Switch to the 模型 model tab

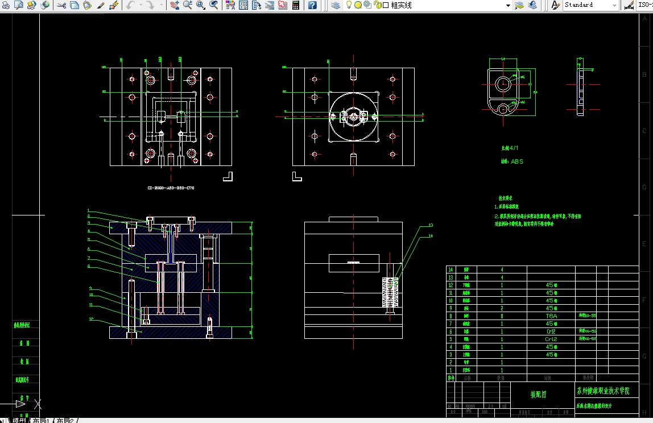(19, 420)
